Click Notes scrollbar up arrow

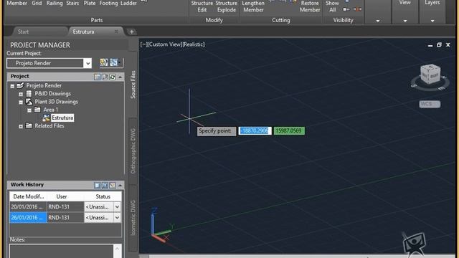coord(117,249)
